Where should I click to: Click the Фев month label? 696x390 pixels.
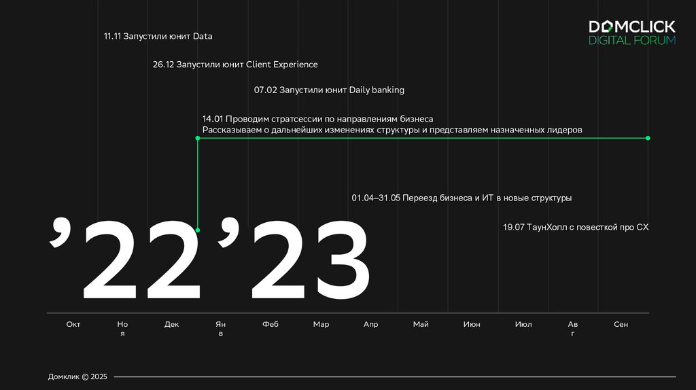271,324
